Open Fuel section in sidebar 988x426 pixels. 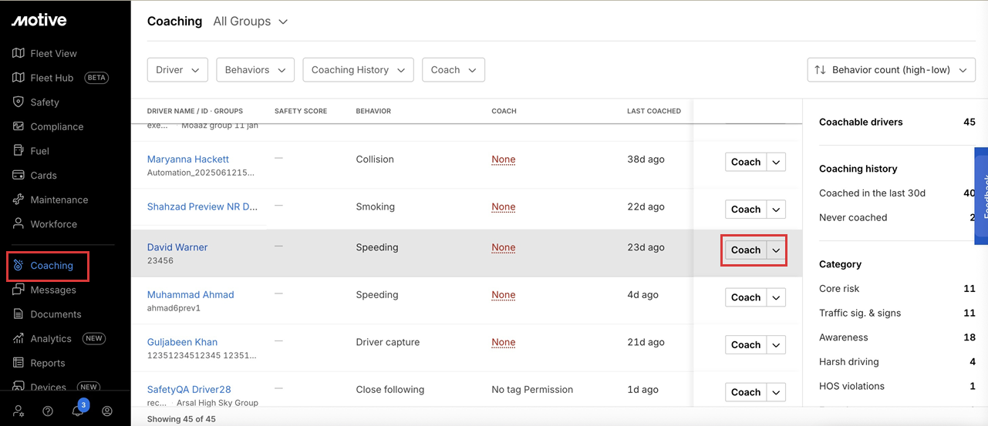39,151
